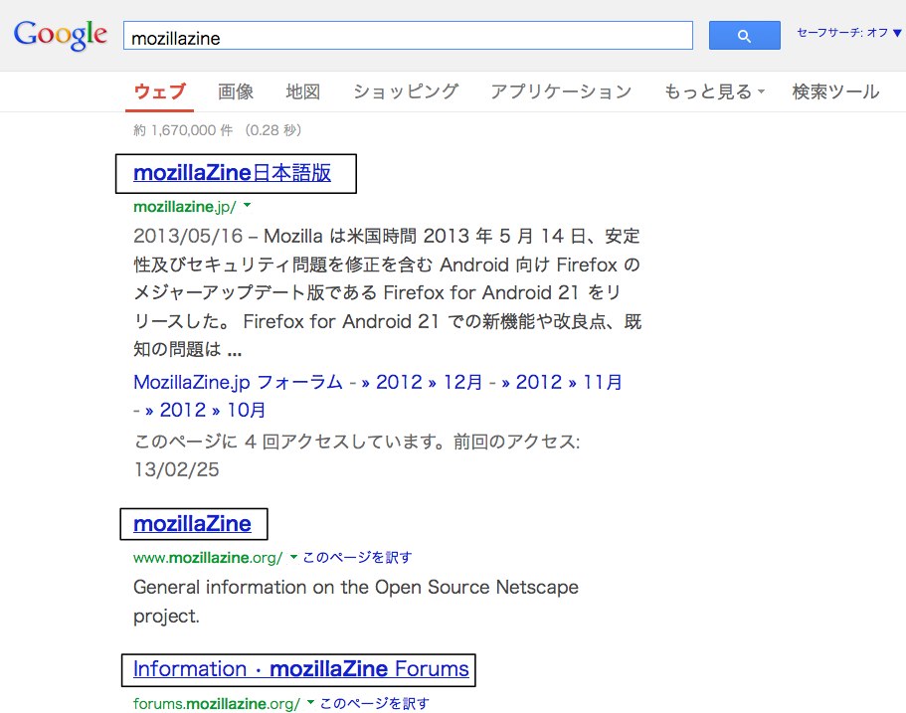906x713 pixels.
Task: Expand the もっと見る menu
Action: [713, 91]
